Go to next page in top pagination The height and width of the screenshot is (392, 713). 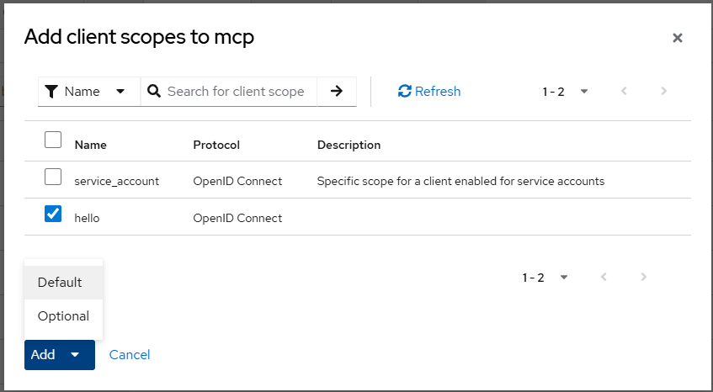tap(664, 92)
